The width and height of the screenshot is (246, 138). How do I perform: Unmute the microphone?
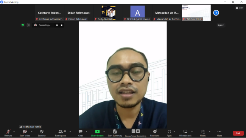pyautogui.click(x=8, y=133)
